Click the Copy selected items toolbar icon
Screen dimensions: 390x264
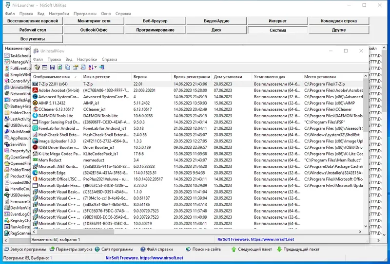67,67
